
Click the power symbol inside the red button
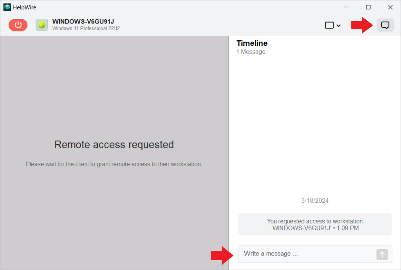(18, 25)
